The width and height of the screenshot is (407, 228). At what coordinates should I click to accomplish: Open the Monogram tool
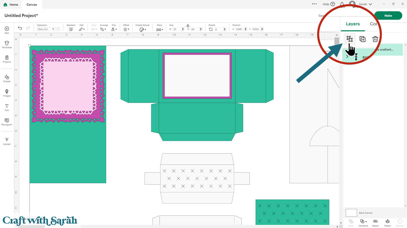7,122
